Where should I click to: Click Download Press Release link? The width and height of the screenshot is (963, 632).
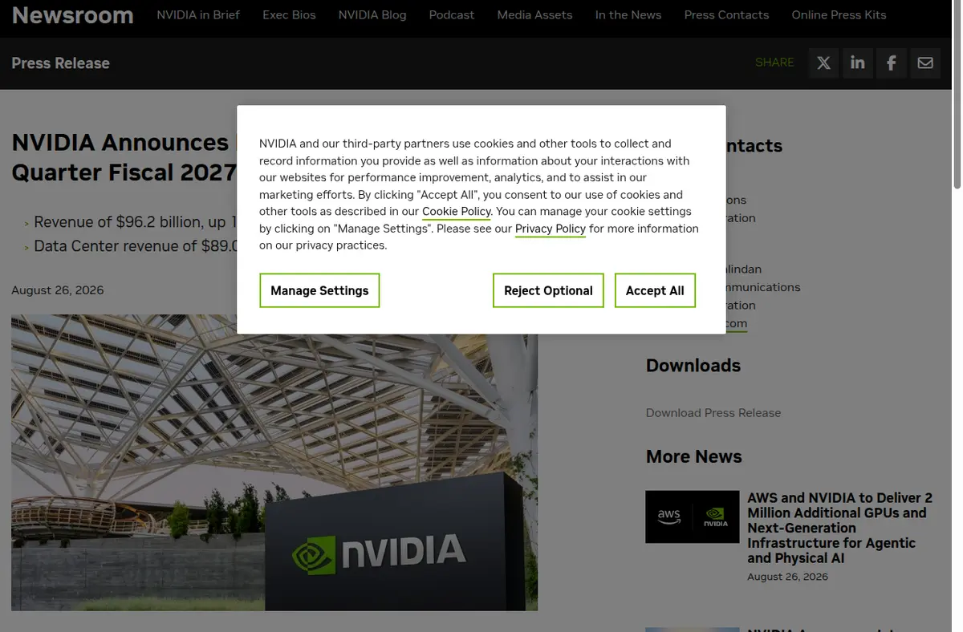tap(713, 413)
